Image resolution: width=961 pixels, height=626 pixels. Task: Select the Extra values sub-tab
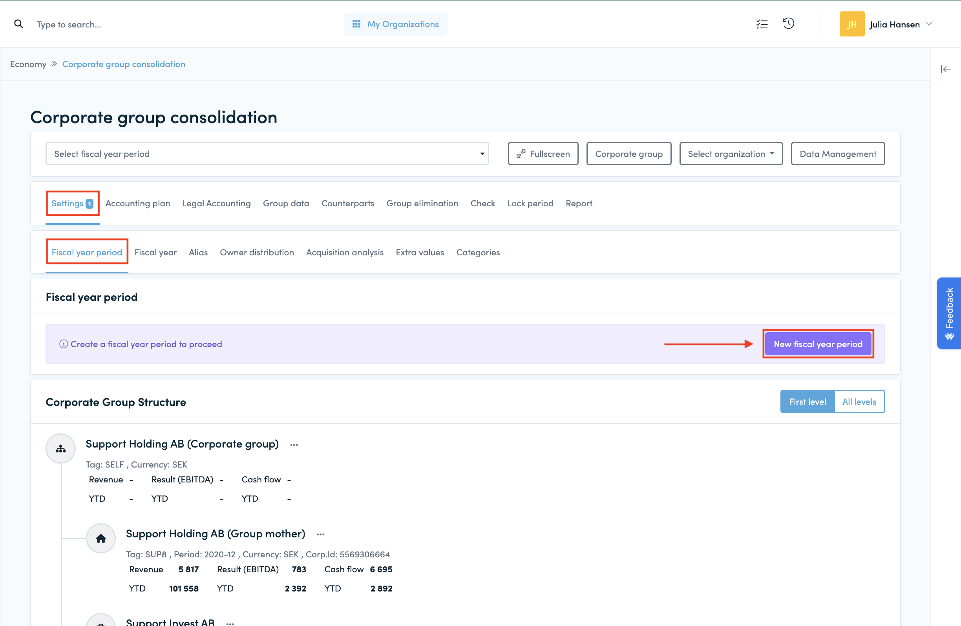point(420,252)
